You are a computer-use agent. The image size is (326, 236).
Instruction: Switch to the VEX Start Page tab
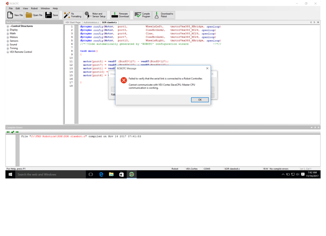click(73, 22)
